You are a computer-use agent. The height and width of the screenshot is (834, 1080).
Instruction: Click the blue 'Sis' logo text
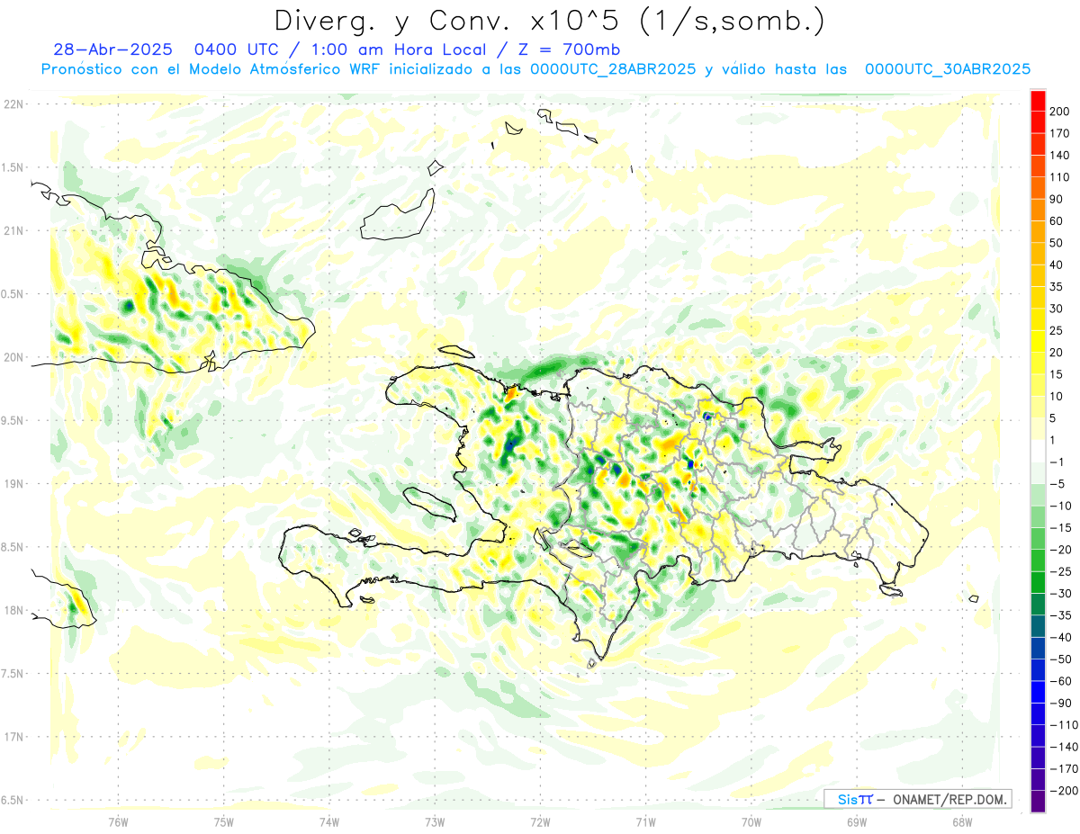848,799
